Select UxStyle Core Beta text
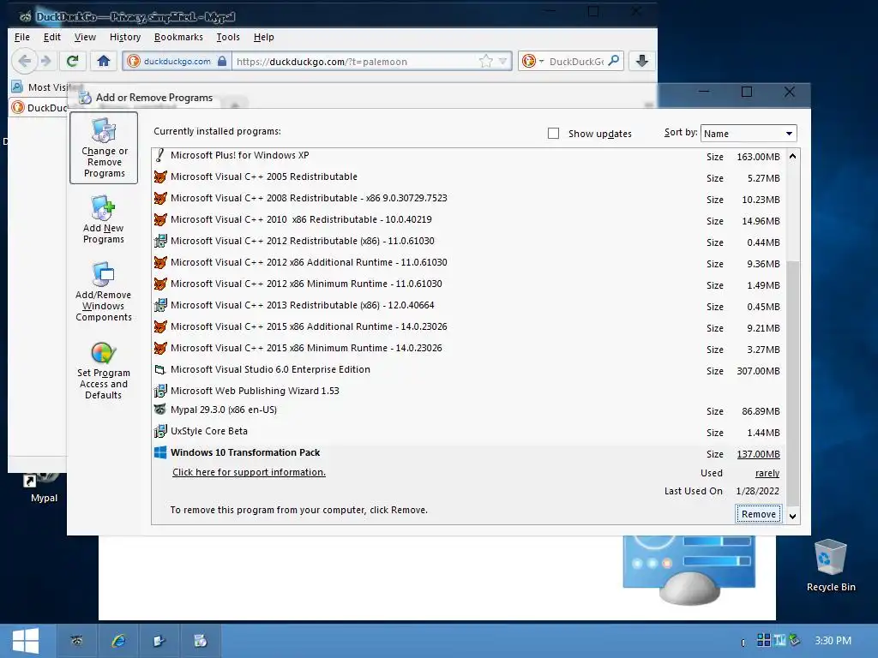This screenshot has width=878, height=658. [x=209, y=432]
